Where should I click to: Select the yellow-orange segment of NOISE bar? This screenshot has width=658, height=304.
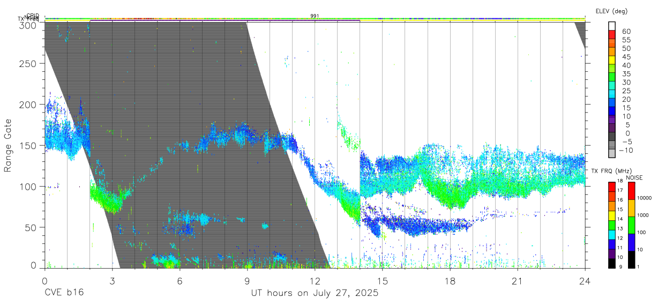click(631, 208)
